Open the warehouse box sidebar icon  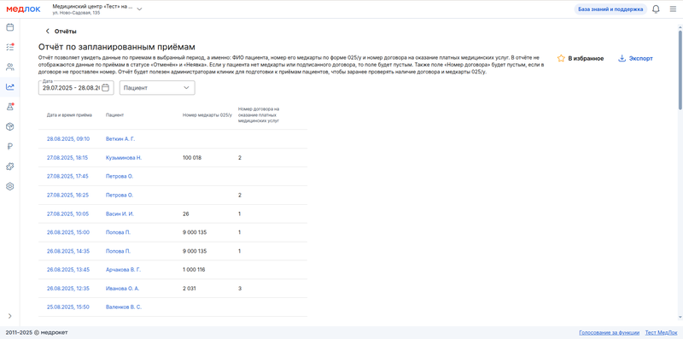[x=9, y=126]
